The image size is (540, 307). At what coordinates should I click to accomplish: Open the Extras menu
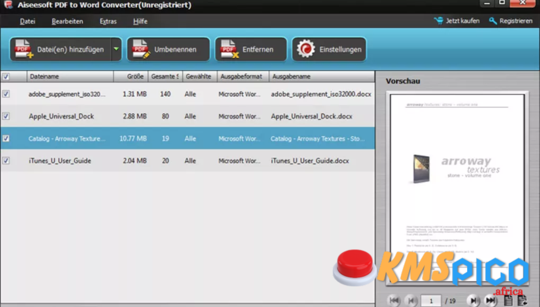tap(108, 21)
